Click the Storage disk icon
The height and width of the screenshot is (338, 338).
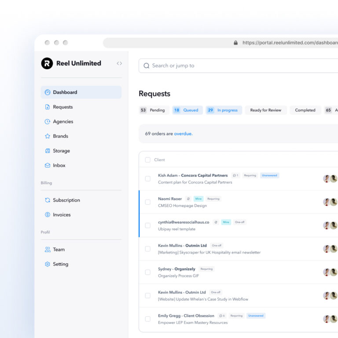(48, 151)
